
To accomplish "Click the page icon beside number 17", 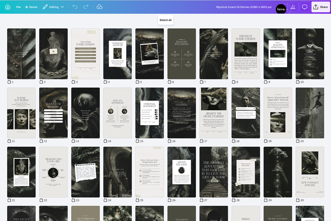I will (202, 141).
